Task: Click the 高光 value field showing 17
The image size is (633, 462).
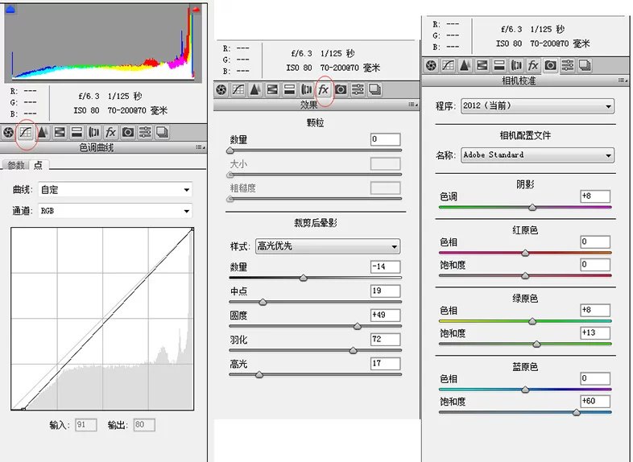Action: pos(386,364)
